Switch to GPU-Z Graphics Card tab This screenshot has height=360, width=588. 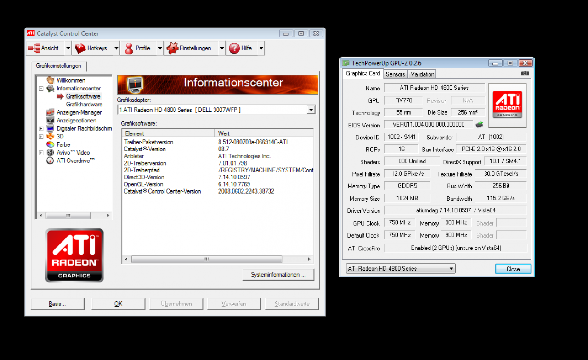(x=363, y=73)
